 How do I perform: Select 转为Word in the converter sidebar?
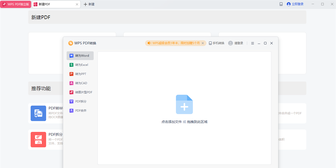80,56
